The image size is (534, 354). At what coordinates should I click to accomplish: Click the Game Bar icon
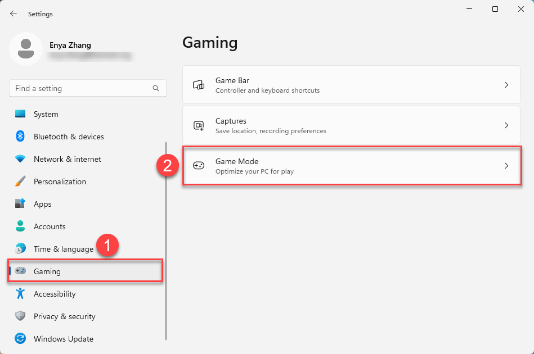(199, 85)
